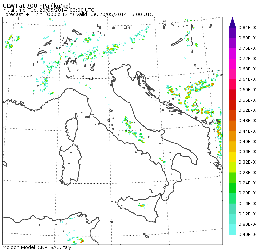Click the dark purple arrow at the top of the legend
The image size is (256, 252).
click(232, 22)
